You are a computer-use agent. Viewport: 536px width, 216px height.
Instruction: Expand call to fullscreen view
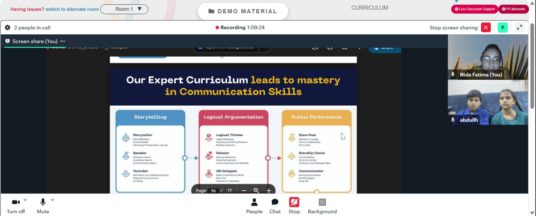click(519, 28)
